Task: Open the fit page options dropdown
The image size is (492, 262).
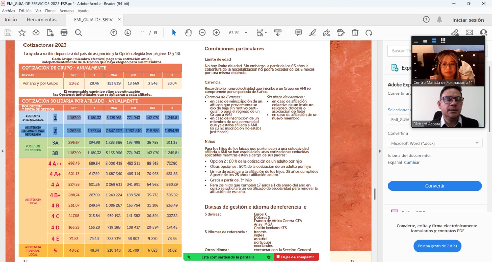Action: point(261,33)
